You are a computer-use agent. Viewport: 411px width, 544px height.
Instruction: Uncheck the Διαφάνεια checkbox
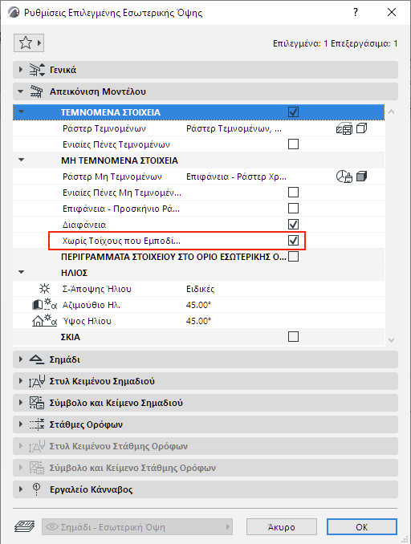coord(293,224)
